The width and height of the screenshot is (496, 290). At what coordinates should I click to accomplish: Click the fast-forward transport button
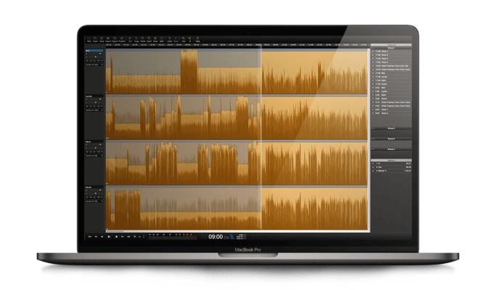(x=123, y=236)
